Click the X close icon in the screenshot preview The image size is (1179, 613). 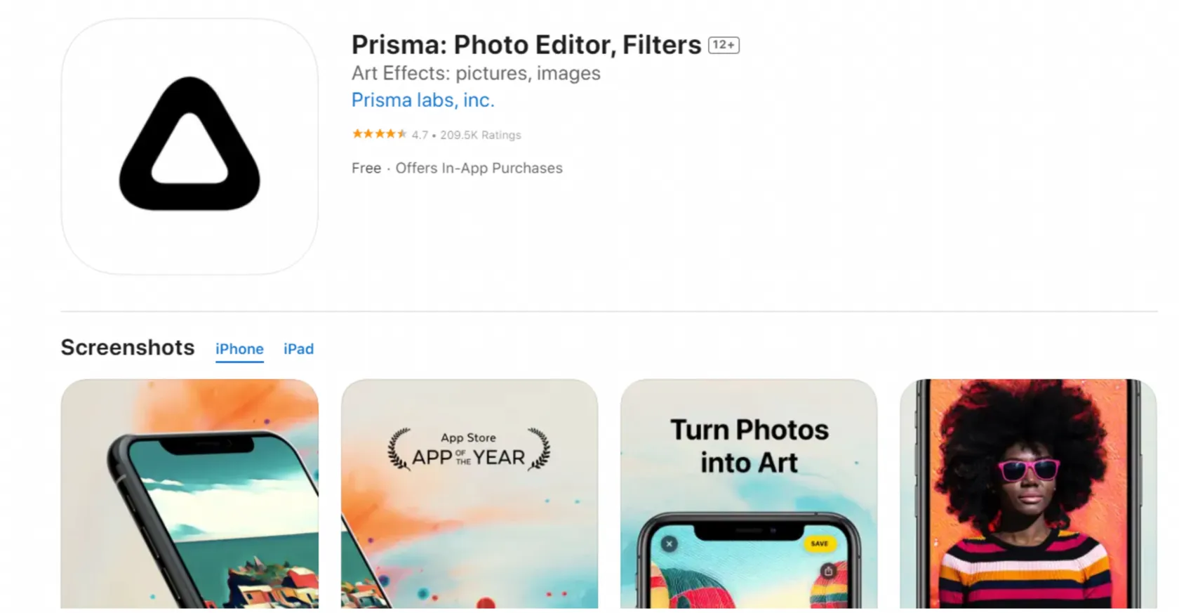[670, 543]
